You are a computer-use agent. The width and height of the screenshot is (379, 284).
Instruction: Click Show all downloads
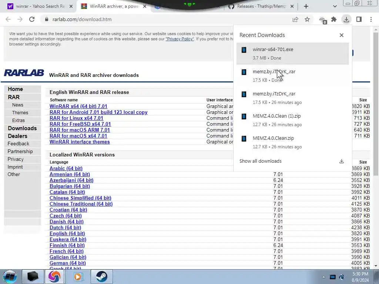tap(260, 161)
